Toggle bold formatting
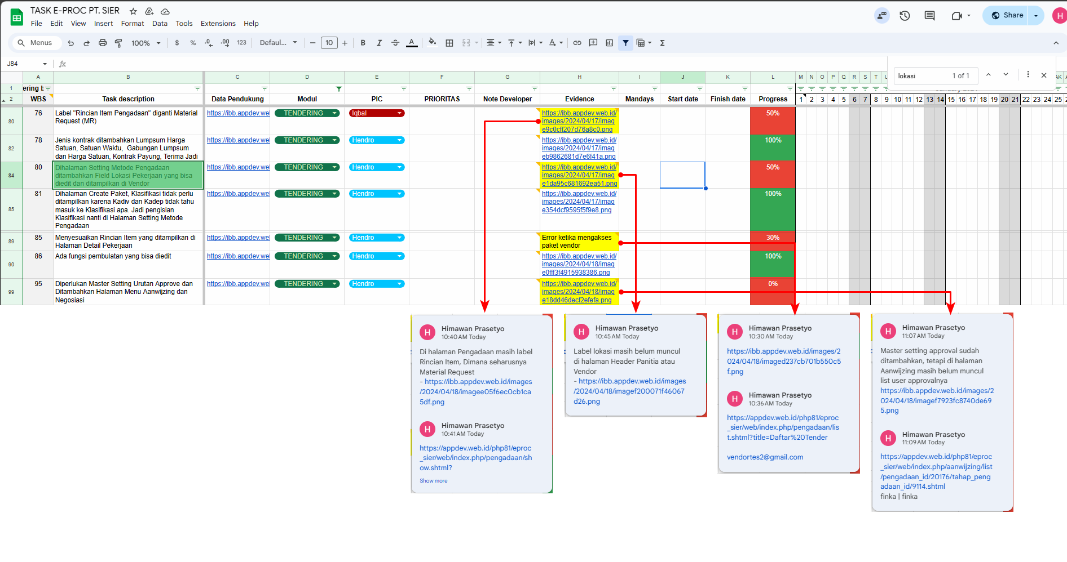This screenshot has height=562, width=1067. (363, 43)
